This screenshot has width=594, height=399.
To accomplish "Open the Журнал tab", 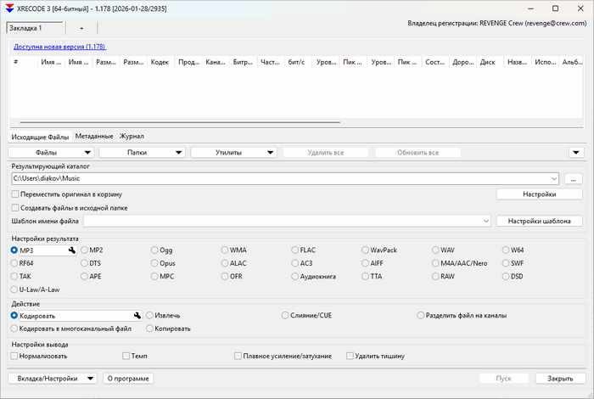I will [131, 136].
